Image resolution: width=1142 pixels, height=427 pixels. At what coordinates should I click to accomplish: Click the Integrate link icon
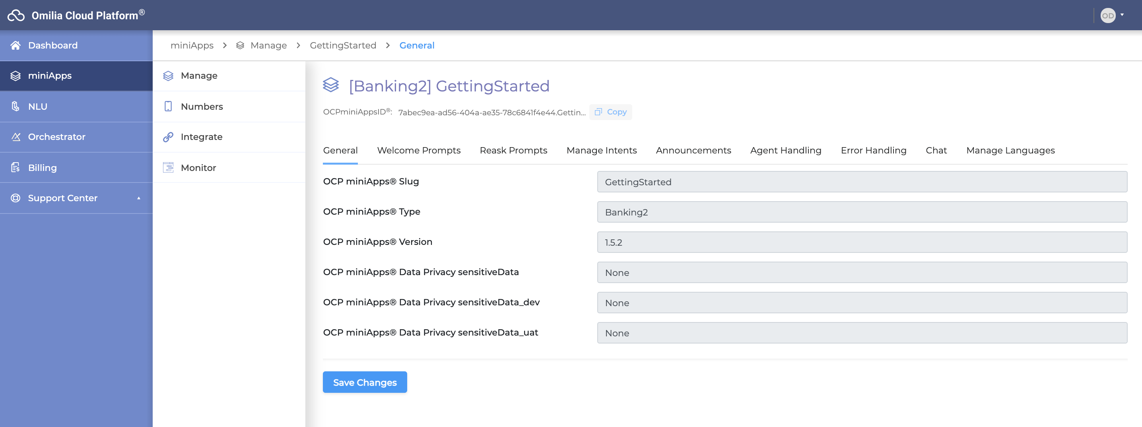pos(168,137)
